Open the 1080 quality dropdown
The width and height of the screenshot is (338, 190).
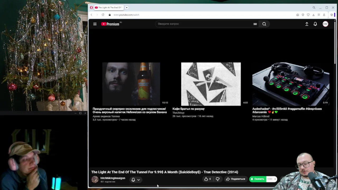[271, 179]
